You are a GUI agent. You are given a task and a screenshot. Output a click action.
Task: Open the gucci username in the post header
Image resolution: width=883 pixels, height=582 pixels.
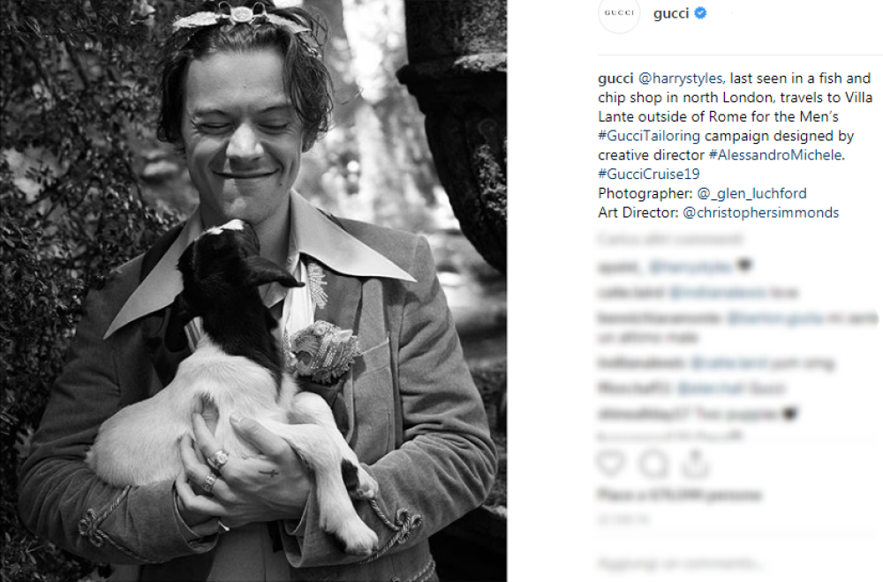pos(671,13)
